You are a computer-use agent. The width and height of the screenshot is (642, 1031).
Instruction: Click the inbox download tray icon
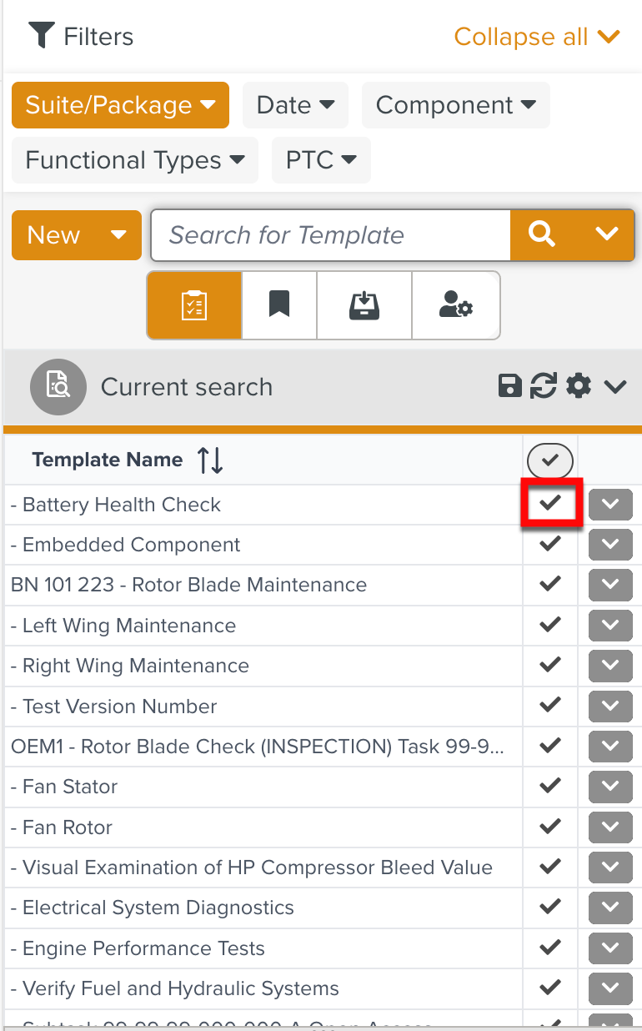(x=364, y=305)
